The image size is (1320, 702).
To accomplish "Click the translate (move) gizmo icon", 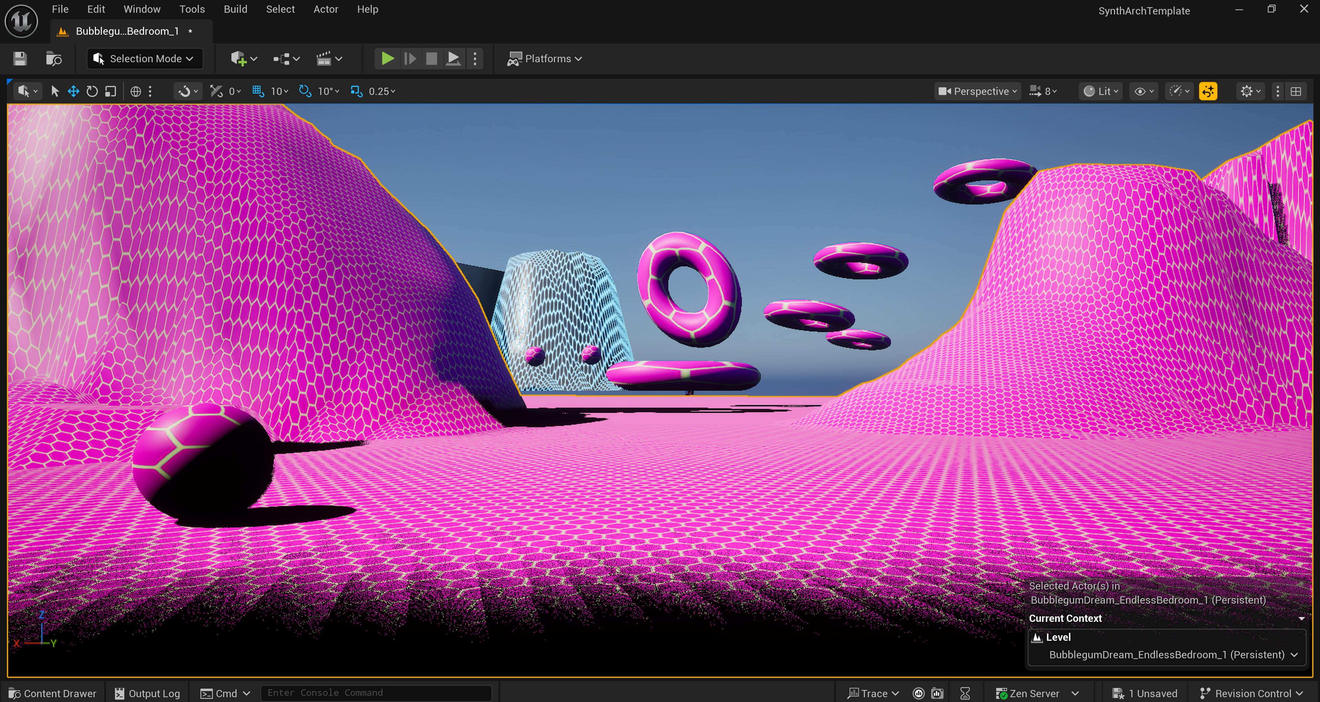I will pyautogui.click(x=73, y=91).
